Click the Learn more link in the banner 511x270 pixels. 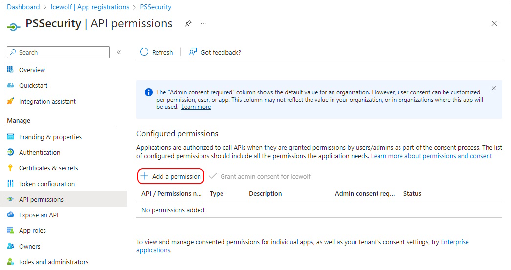pyautogui.click(x=196, y=107)
